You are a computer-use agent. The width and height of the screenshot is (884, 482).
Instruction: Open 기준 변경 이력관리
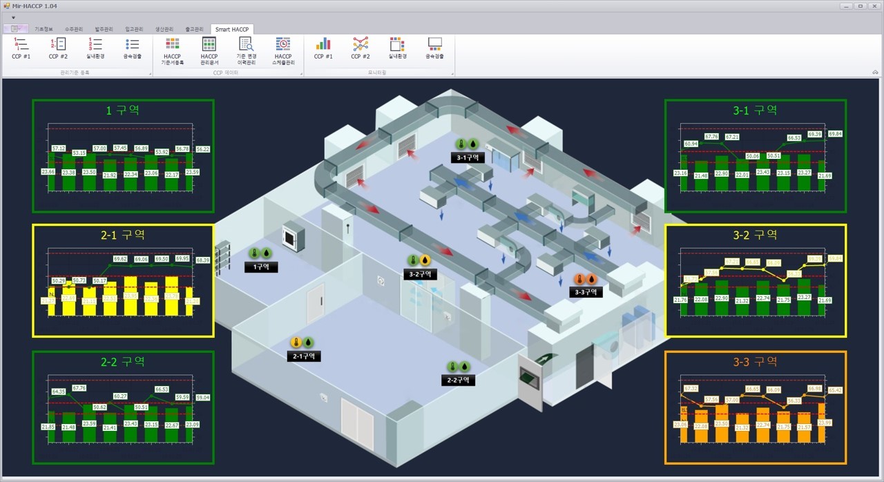click(x=246, y=50)
